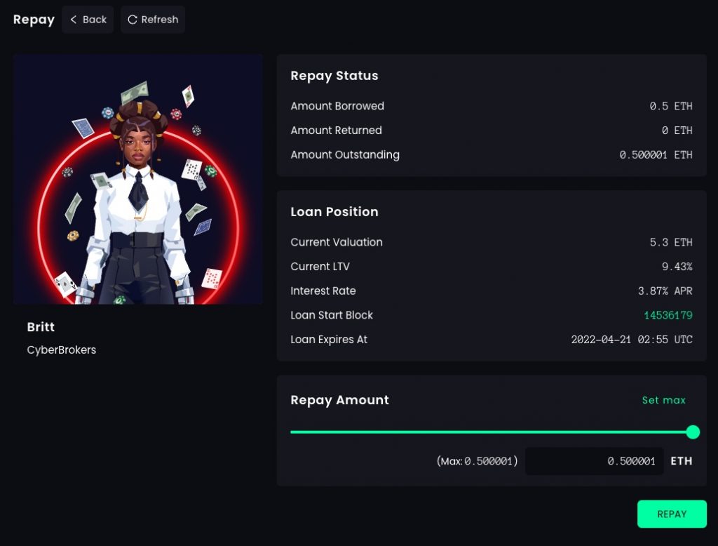Click the '9.43%' LTV value
This screenshot has height=546, width=718.
677,267
